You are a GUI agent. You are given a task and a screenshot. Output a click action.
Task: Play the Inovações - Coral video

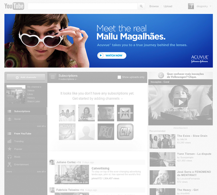180,102
